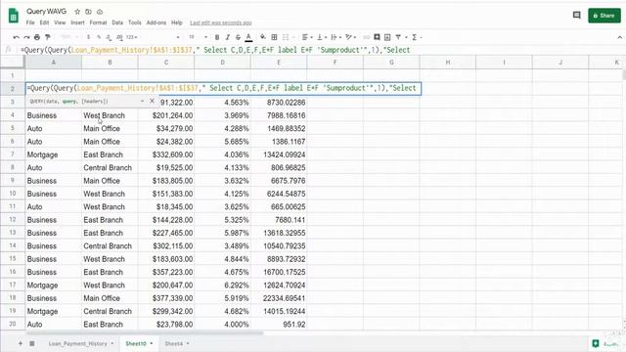Click the document title Query WAVG
The height and width of the screenshot is (352, 626).
point(46,11)
